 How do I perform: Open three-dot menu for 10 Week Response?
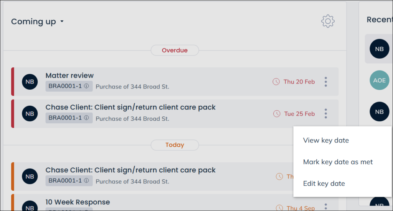325,207
